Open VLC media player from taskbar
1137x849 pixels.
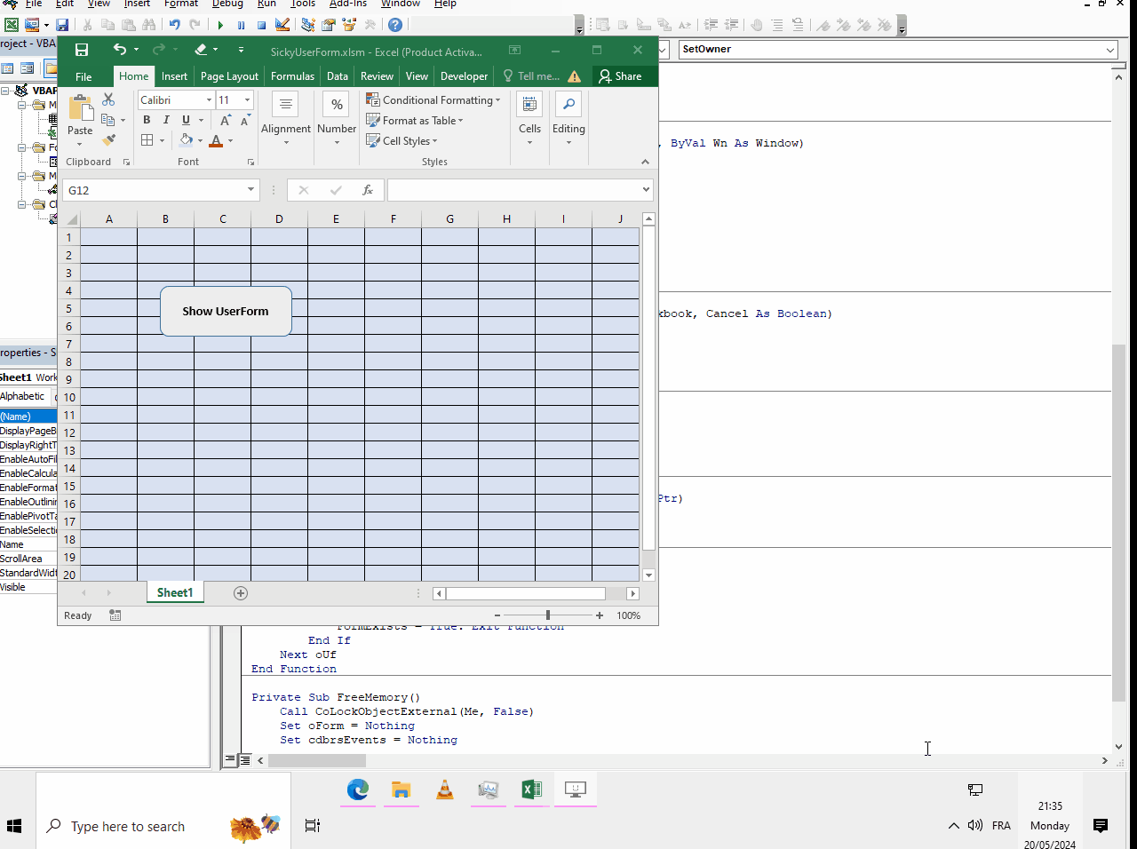pyautogui.click(x=445, y=789)
